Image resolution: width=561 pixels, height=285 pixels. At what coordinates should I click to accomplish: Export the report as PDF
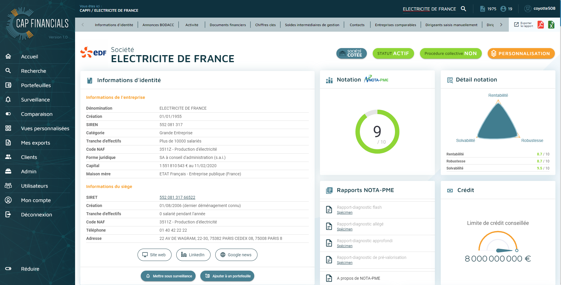pyautogui.click(x=540, y=25)
